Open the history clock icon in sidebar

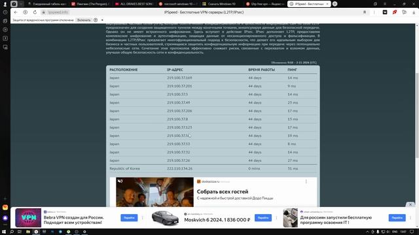coord(5,12)
